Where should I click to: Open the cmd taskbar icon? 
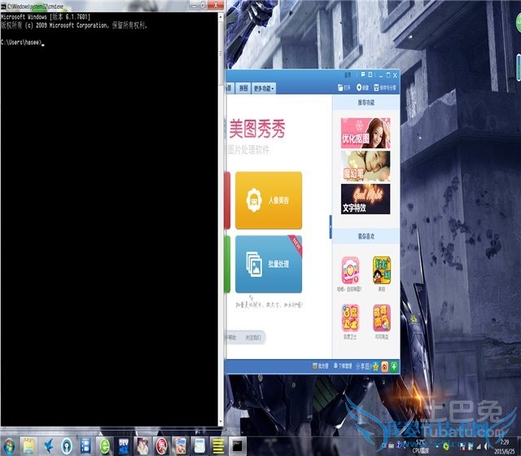point(237,446)
